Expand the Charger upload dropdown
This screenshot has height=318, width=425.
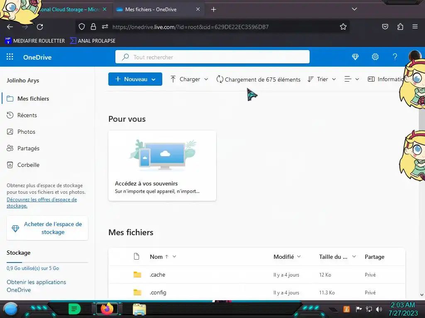(x=206, y=79)
